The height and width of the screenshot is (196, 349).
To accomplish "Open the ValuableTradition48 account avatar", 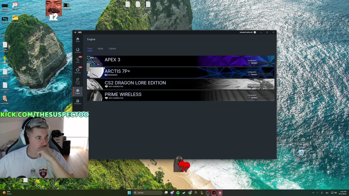I will pyautogui.click(x=255, y=32).
